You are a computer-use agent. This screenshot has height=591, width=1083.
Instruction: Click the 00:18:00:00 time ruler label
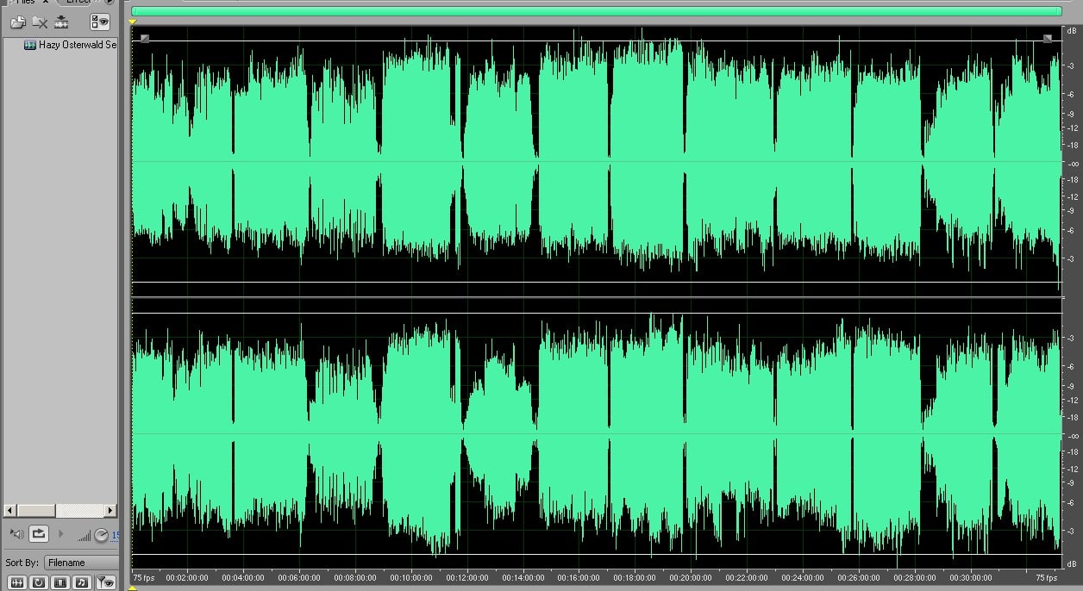[635, 577]
